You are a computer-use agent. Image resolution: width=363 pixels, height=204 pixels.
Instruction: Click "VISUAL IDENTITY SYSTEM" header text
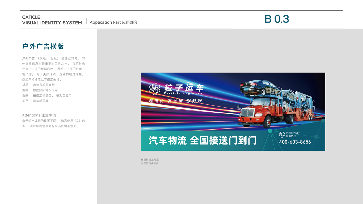pyautogui.click(x=52, y=23)
